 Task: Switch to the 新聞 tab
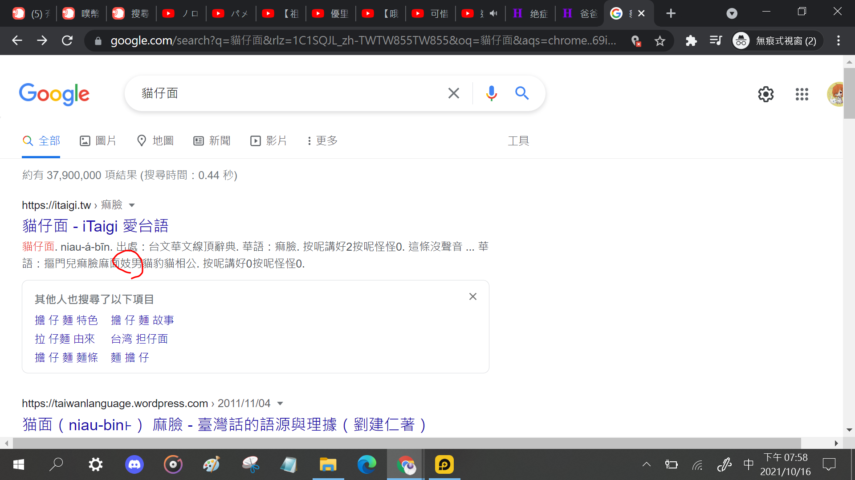tap(212, 141)
